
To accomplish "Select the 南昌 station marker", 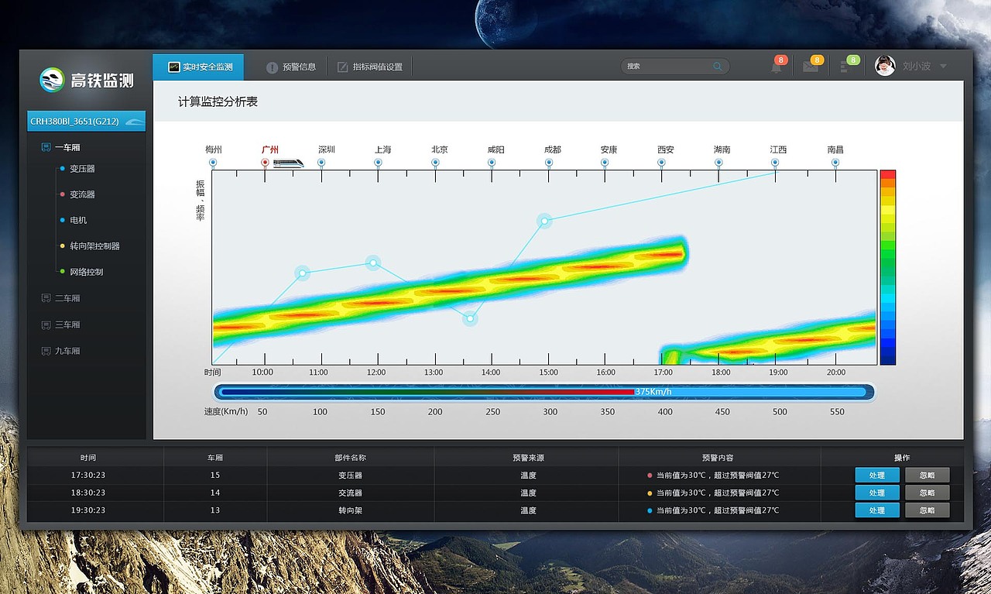I will click(x=835, y=163).
